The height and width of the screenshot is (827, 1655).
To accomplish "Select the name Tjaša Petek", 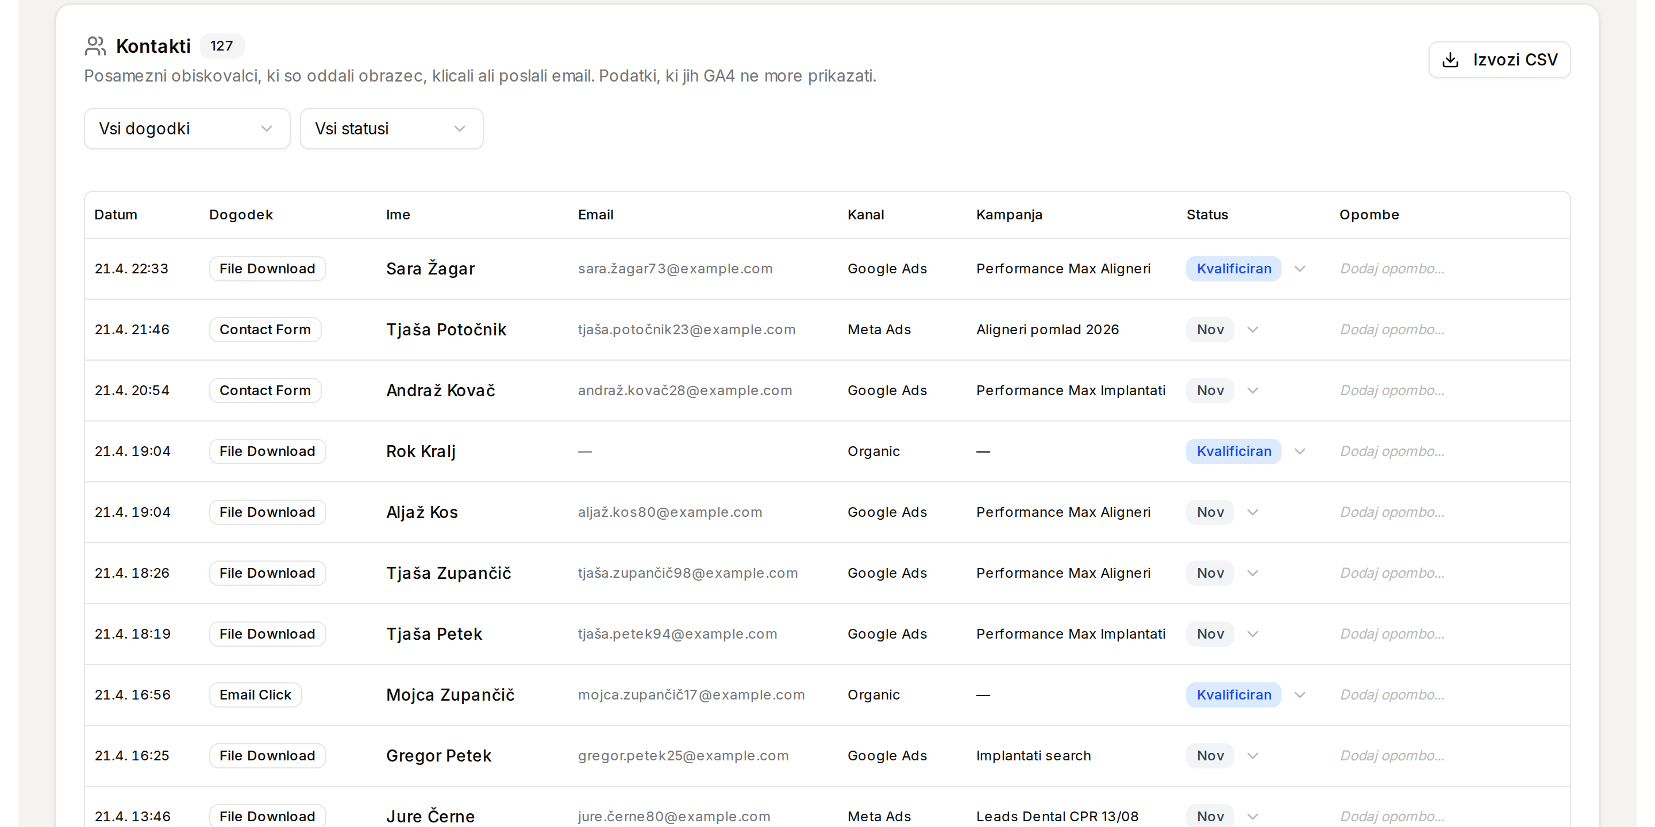I will (434, 635).
